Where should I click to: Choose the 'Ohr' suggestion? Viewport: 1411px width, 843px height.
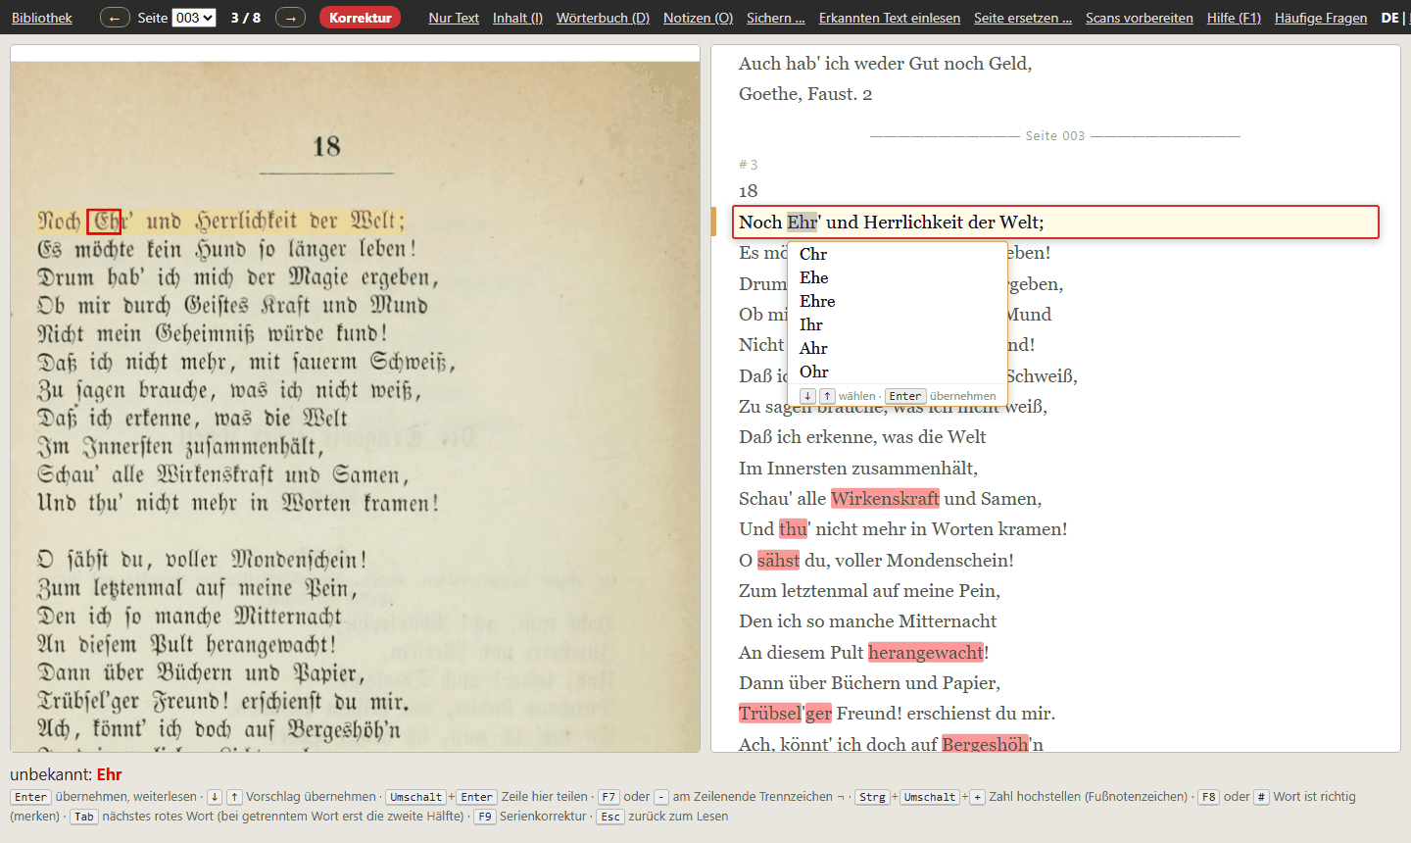(813, 372)
